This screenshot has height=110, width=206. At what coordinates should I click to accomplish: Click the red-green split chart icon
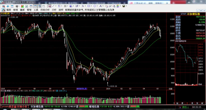click(x=22, y=6)
